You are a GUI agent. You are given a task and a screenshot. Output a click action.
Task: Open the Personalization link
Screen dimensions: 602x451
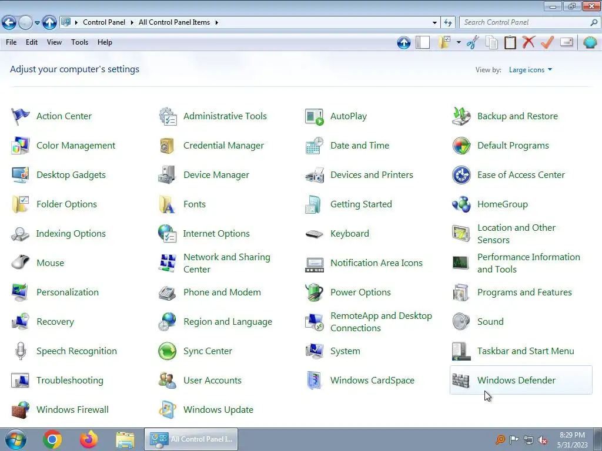[x=68, y=292]
